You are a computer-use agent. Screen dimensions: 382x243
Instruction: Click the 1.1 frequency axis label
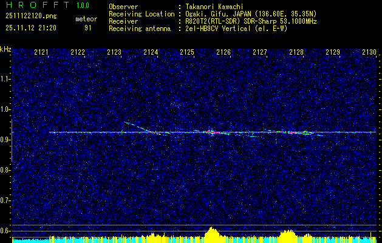point(5,79)
